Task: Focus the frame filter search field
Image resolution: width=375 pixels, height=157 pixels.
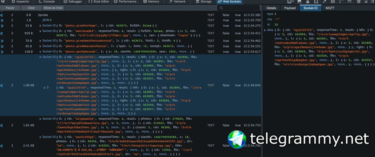Action: tap(238, 8)
